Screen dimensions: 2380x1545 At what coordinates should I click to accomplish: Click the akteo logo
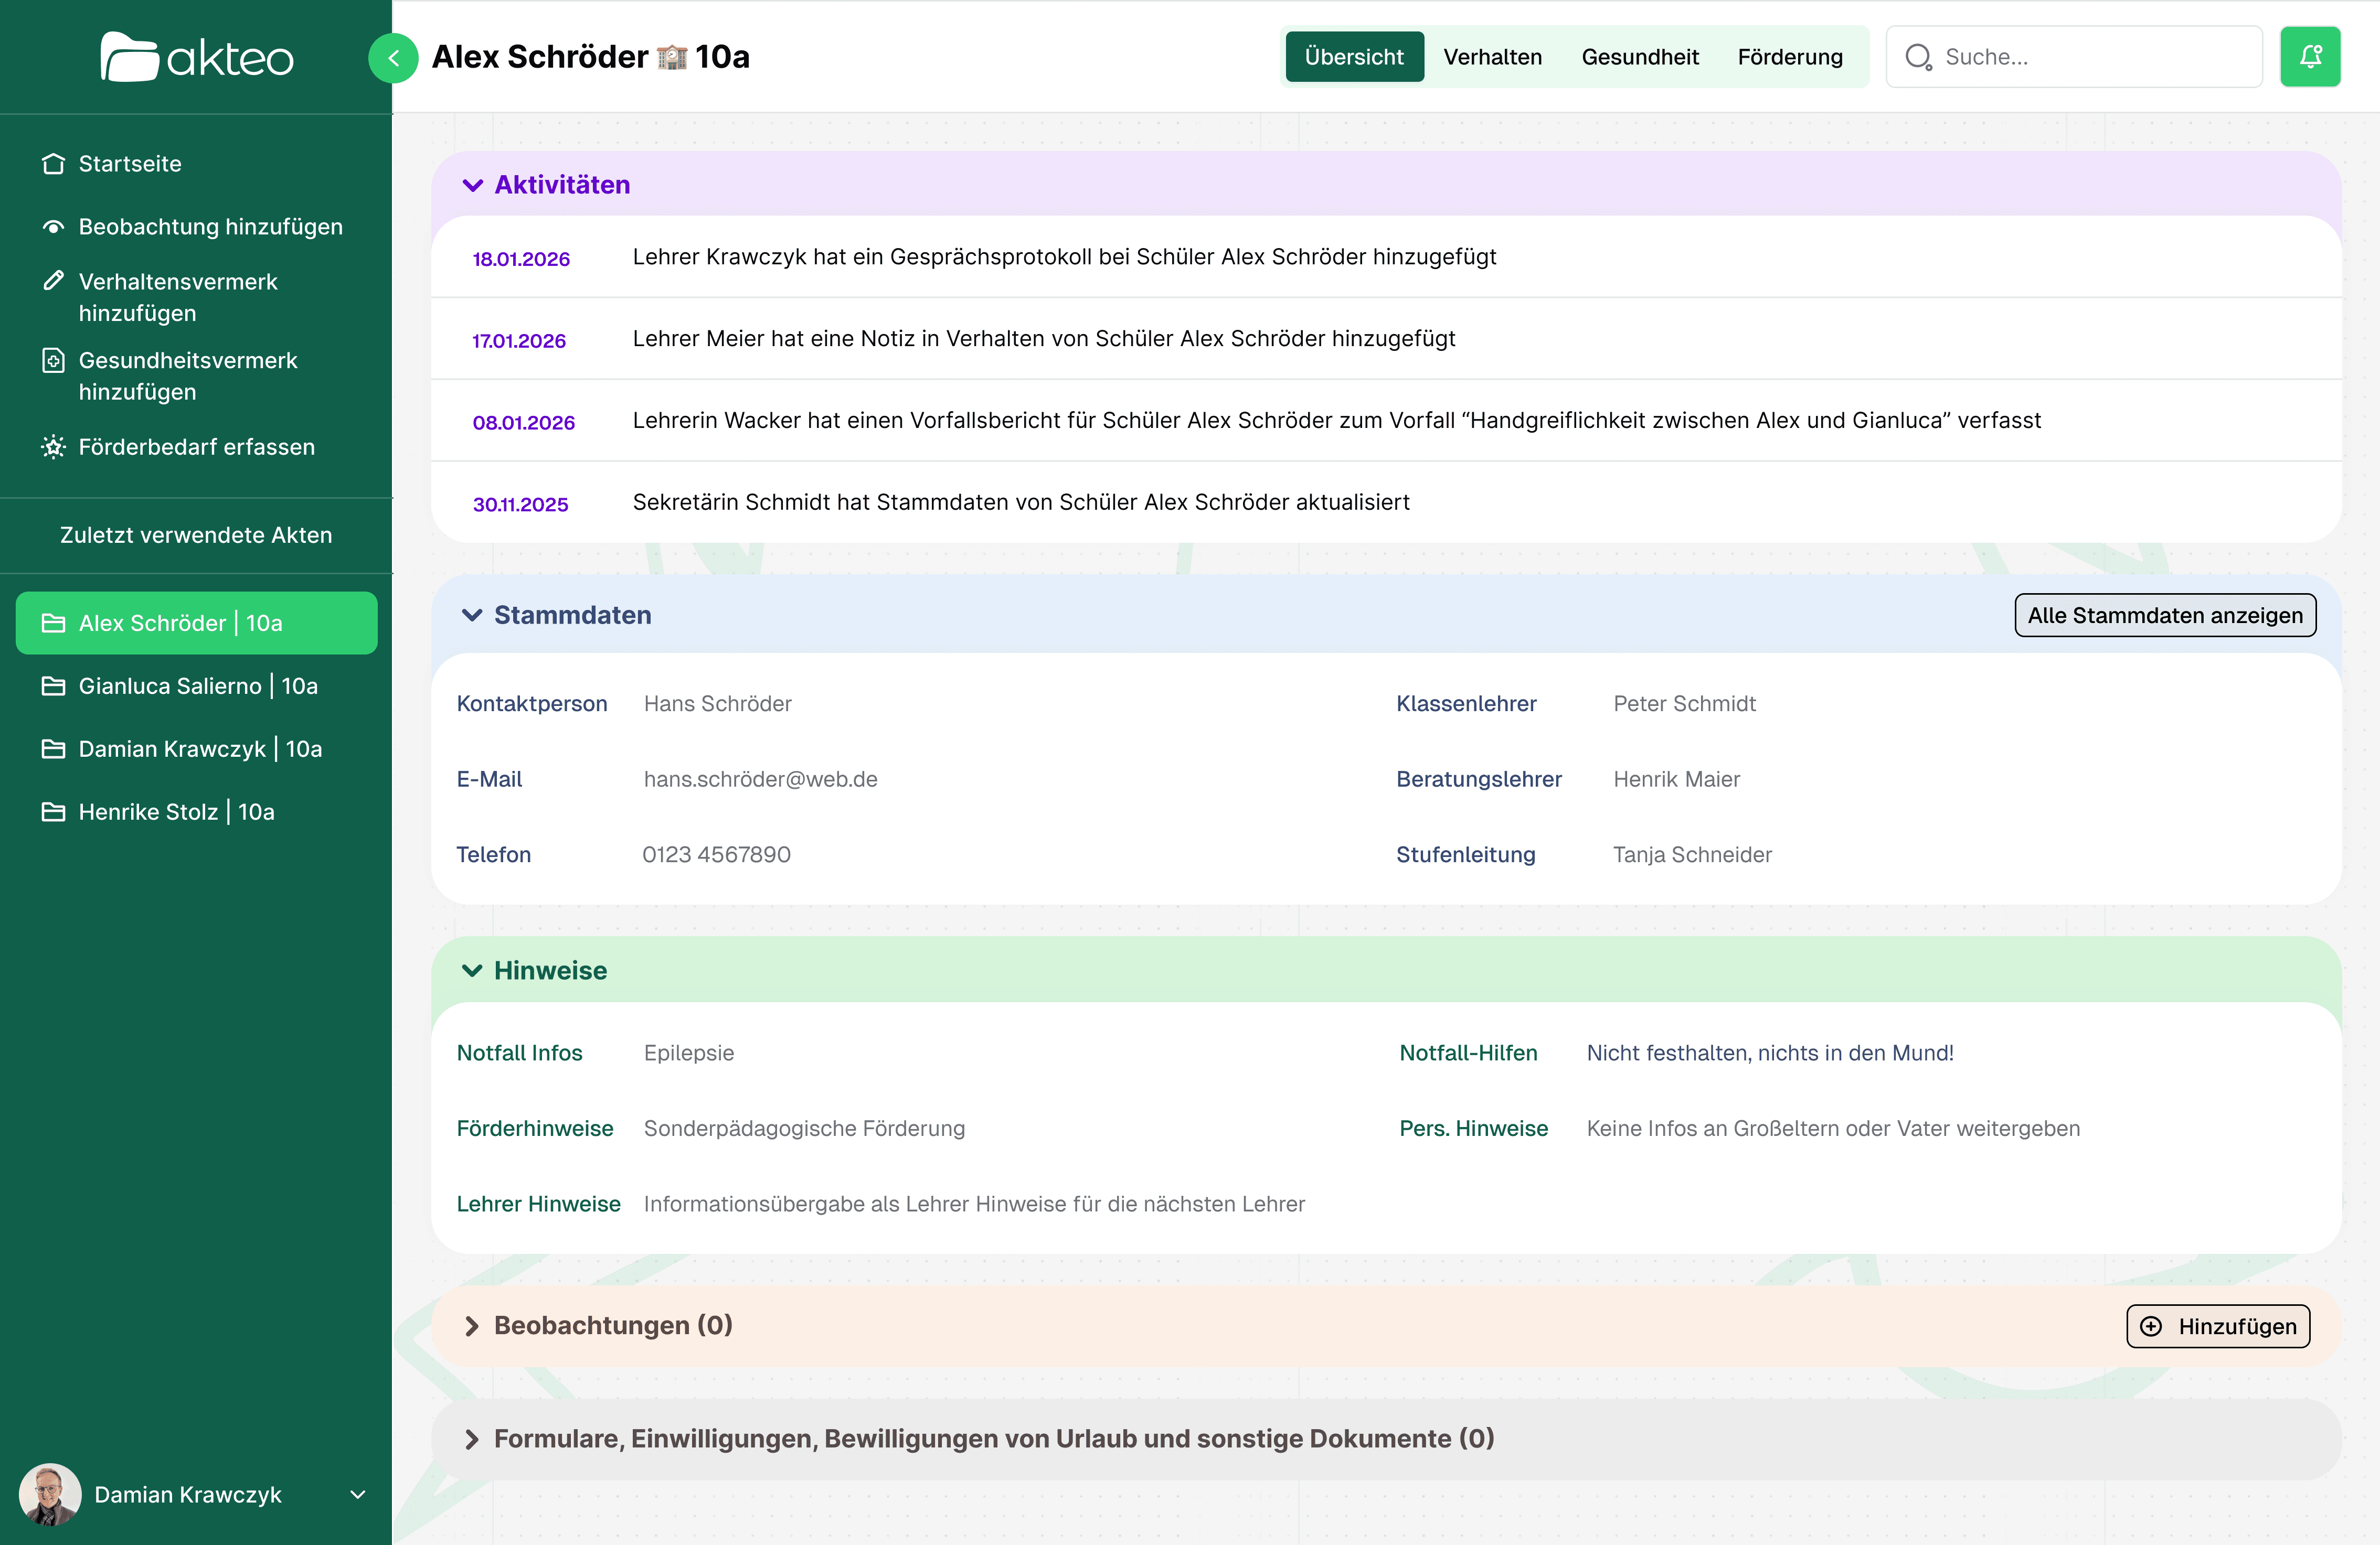[197, 57]
